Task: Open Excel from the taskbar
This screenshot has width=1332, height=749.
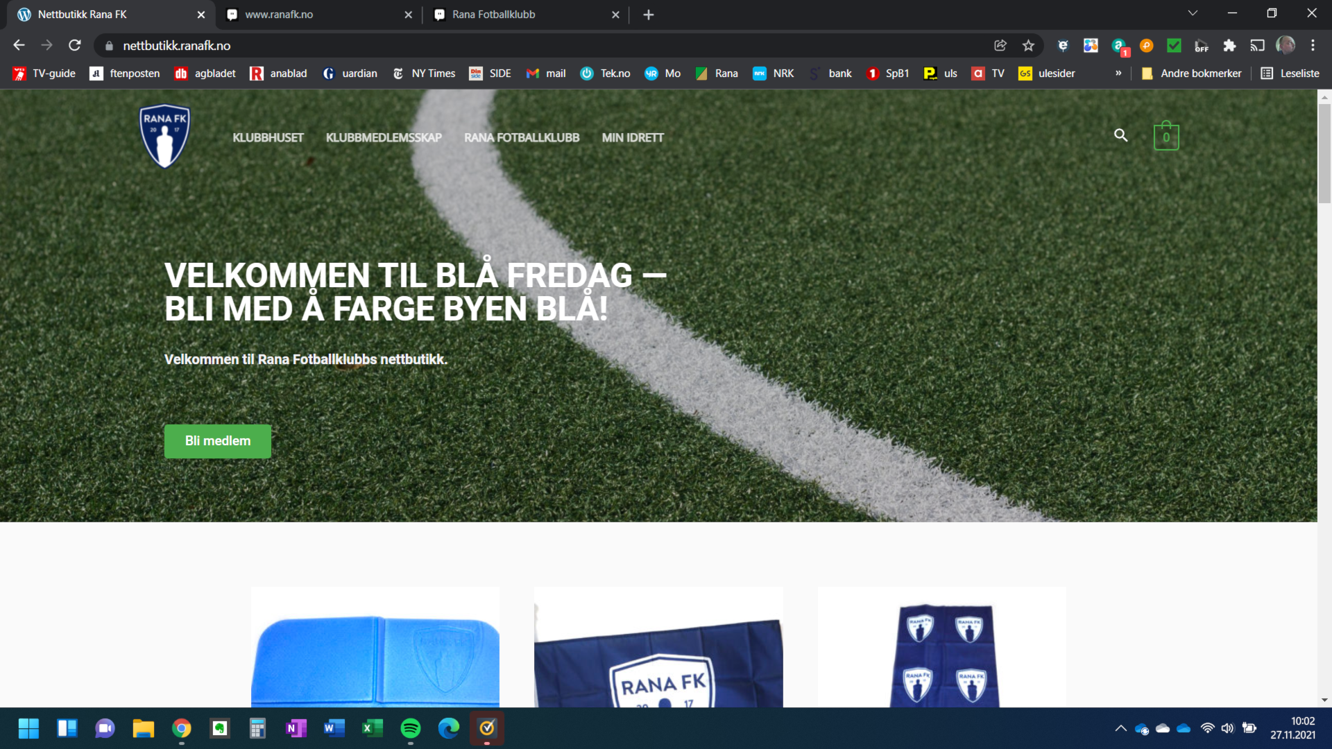Action: tap(373, 728)
